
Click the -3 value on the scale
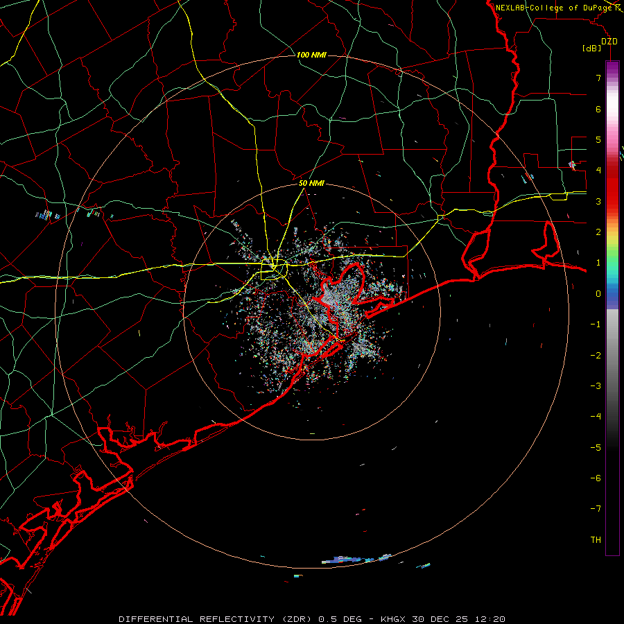tap(596, 386)
